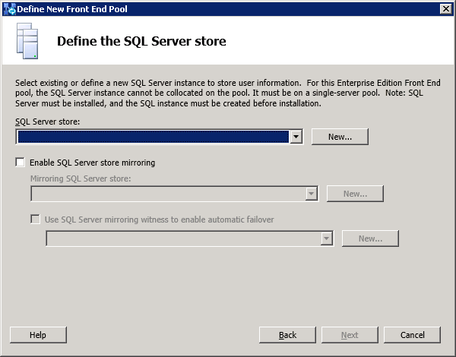456x357 pixels.
Task: Click the Next button
Action: 350,335
